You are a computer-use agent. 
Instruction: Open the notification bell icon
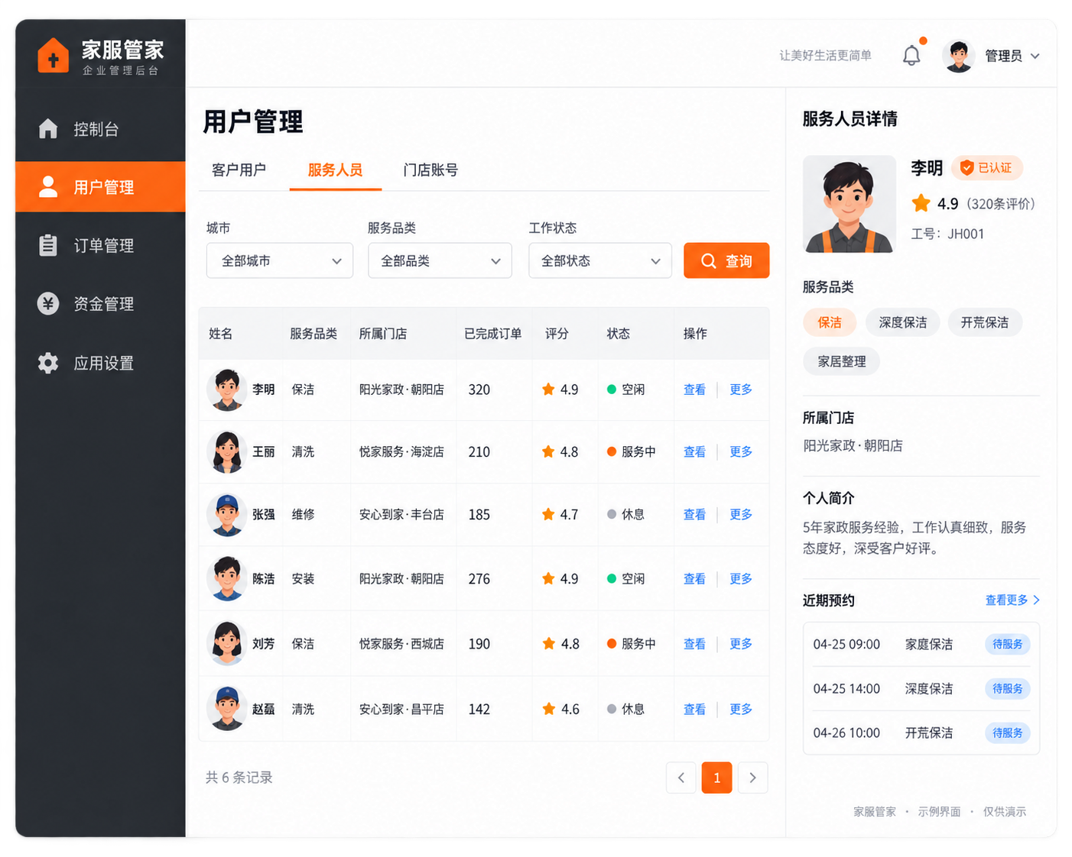tap(911, 55)
